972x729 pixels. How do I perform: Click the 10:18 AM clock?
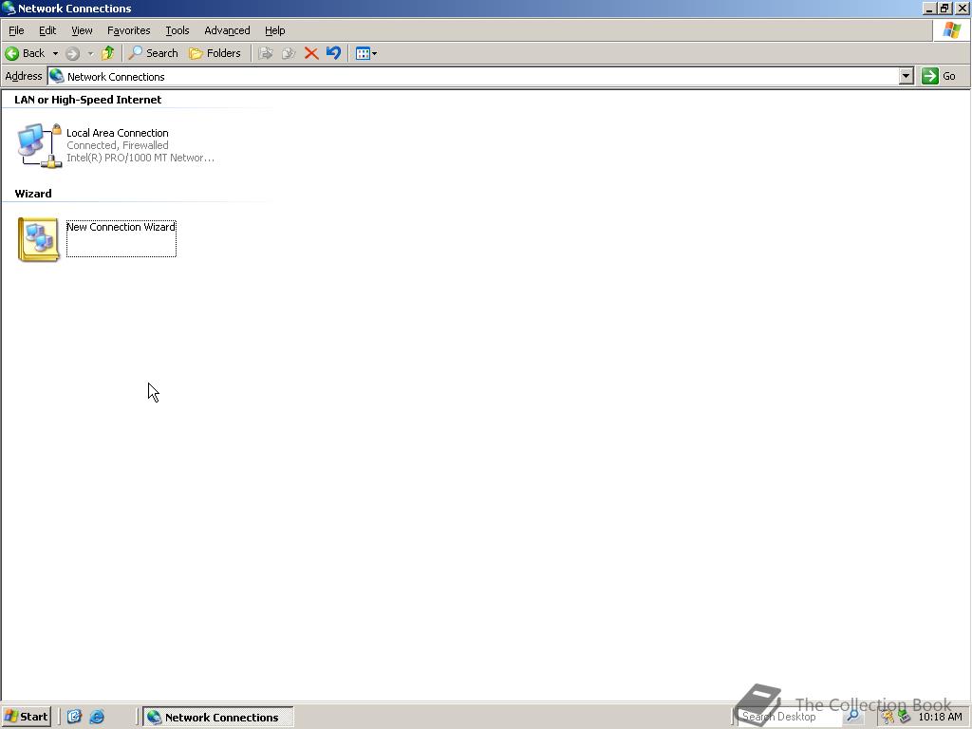tap(940, 717)
